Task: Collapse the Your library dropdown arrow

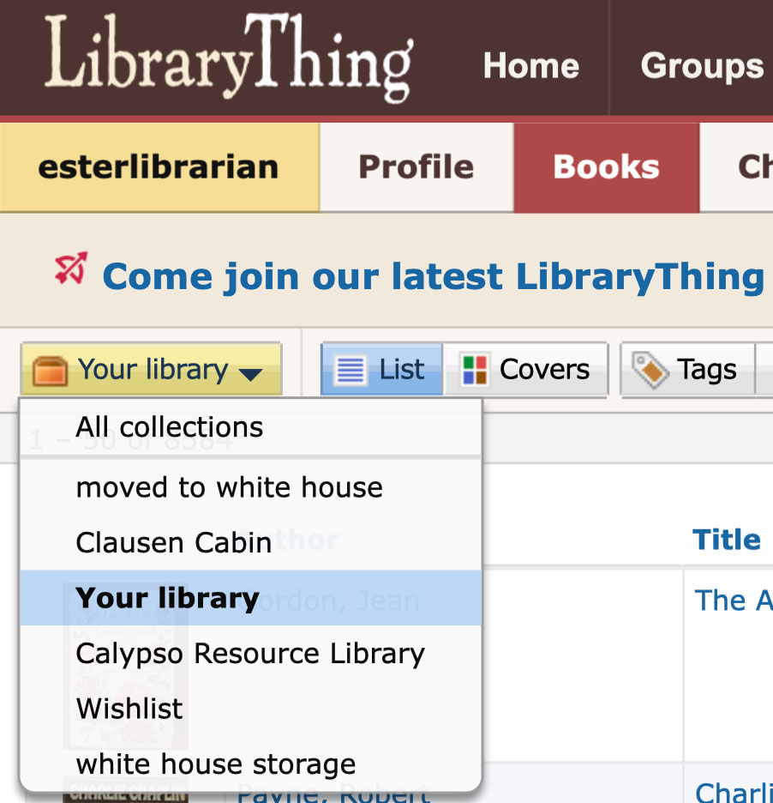Action: (x=249, y=374)
